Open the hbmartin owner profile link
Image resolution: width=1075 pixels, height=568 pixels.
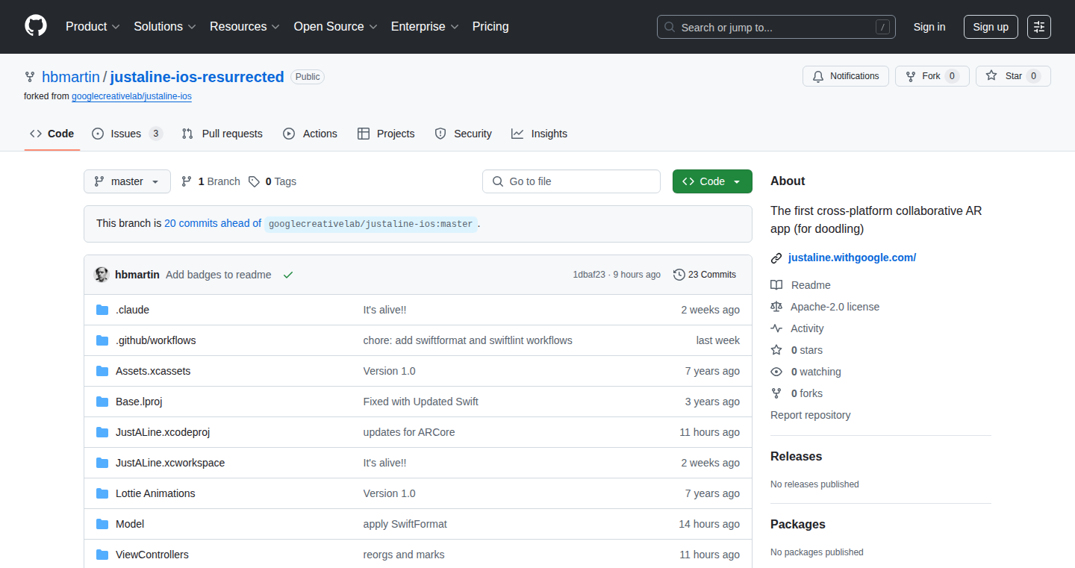[71, 77]
